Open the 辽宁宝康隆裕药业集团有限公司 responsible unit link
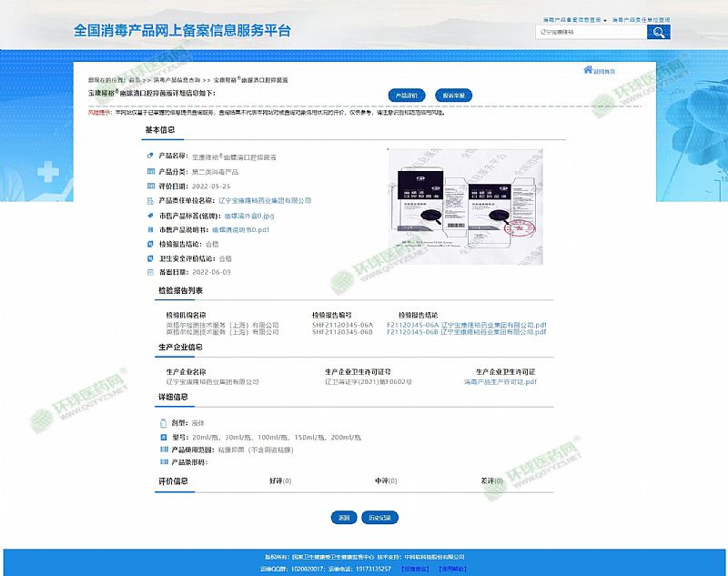Viewport: 728px width, 576px height. 265,201
